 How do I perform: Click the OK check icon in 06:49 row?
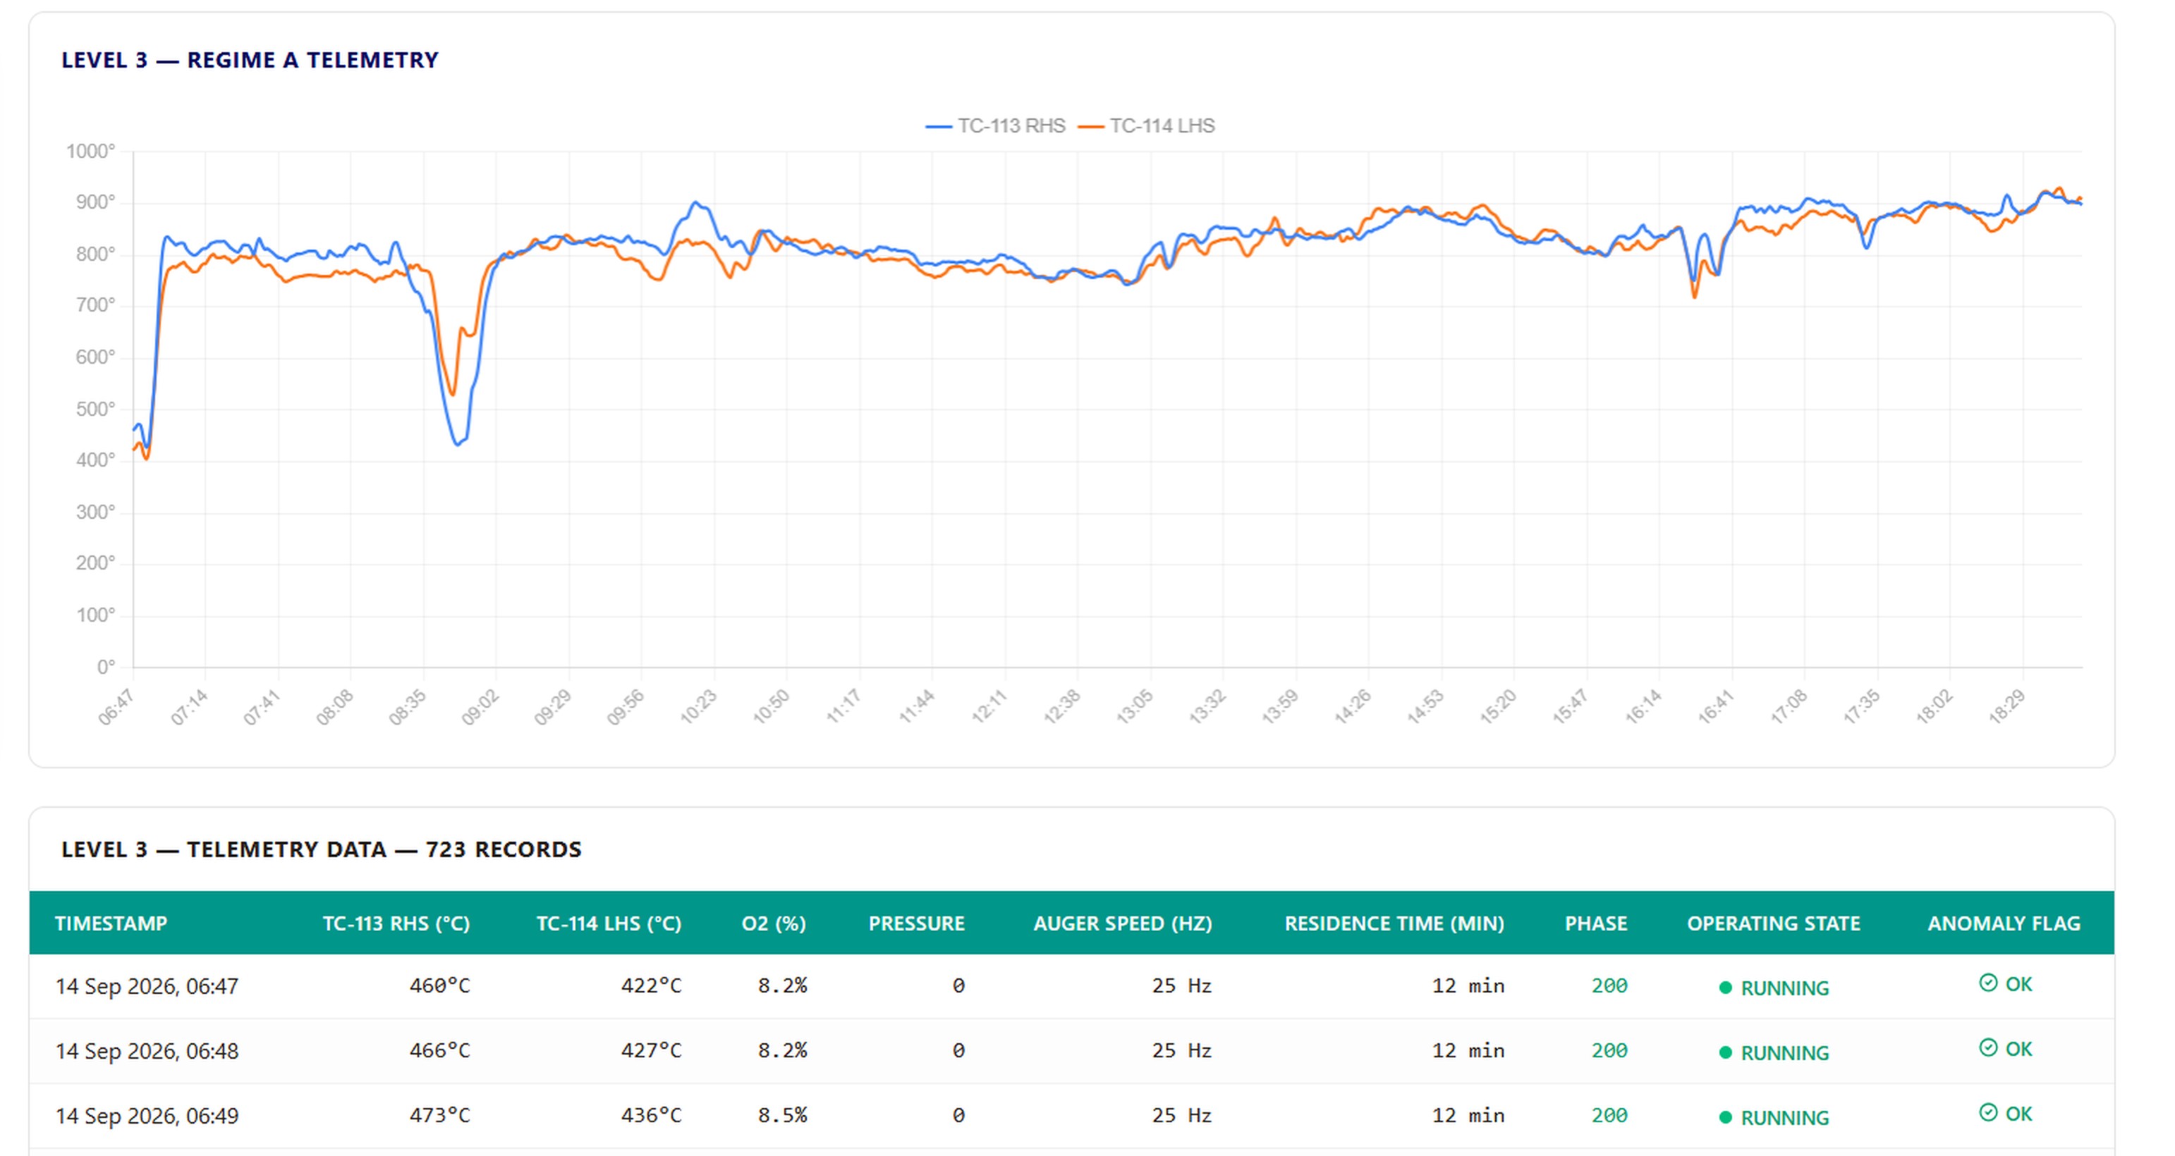click(x=1988, y=1113)
